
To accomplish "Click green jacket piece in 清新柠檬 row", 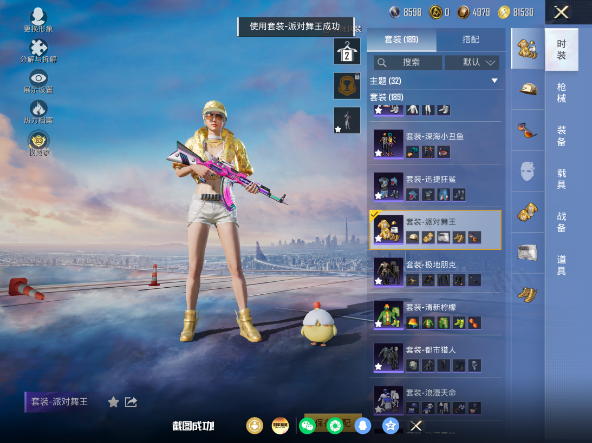I will pos(428,323).
